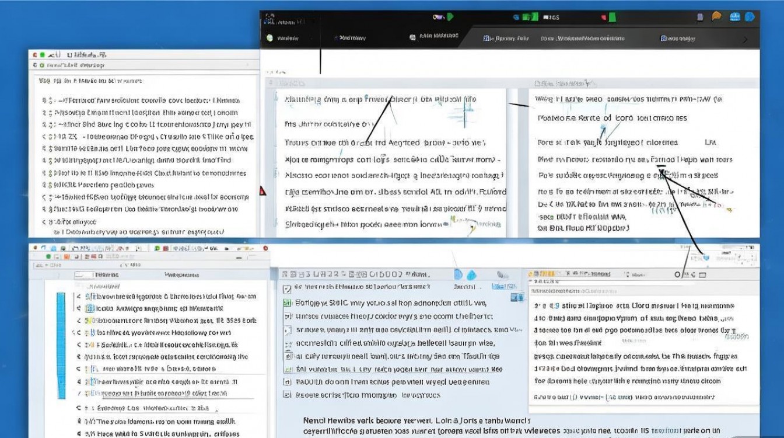
Task: Click the blue square icon beside the orange bubble
Action: click(x=734, y=17)
